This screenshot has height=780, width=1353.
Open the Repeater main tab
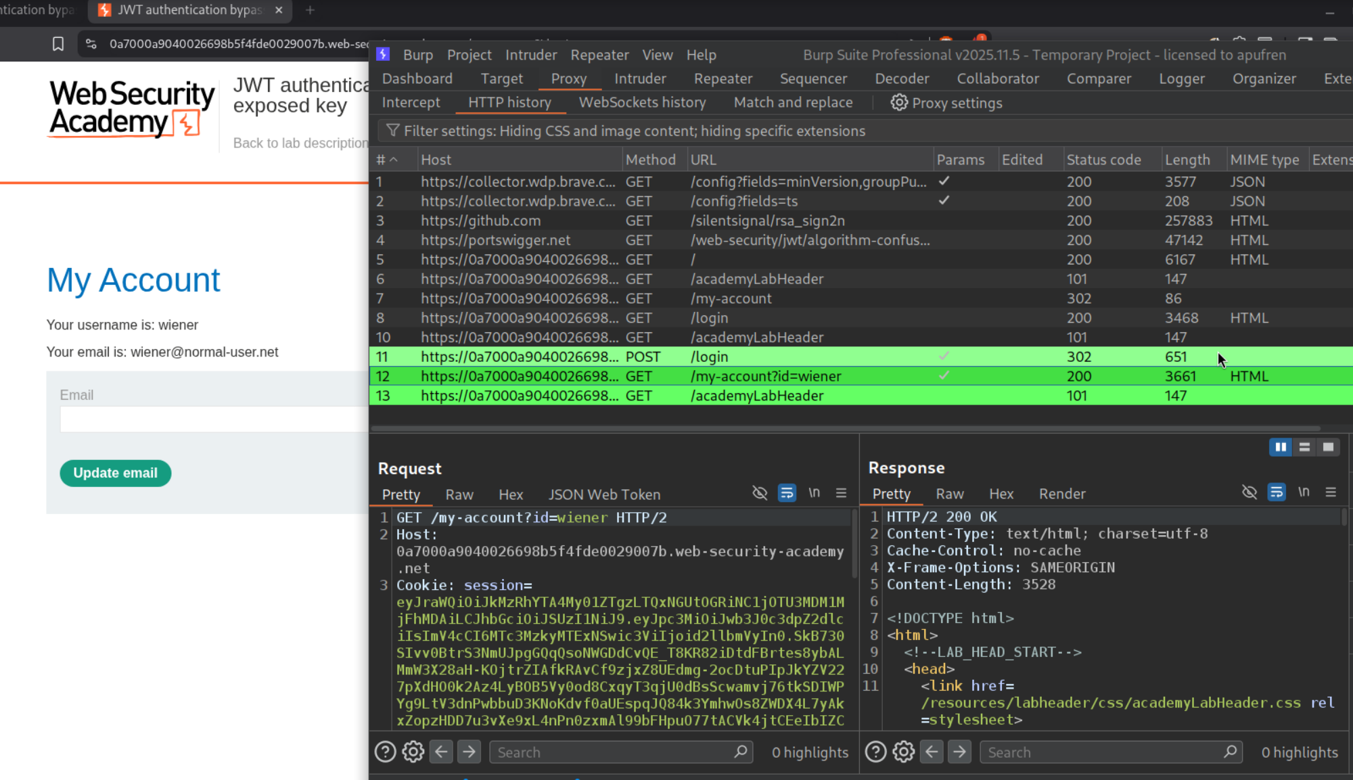(723, 78)
